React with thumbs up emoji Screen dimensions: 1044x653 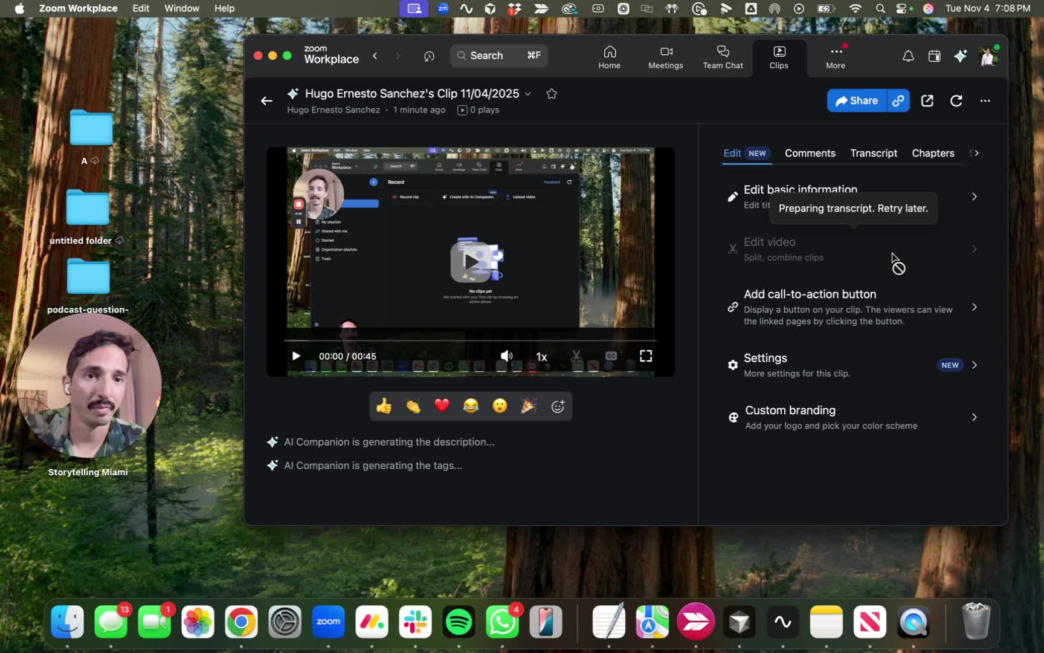point(384,406)
